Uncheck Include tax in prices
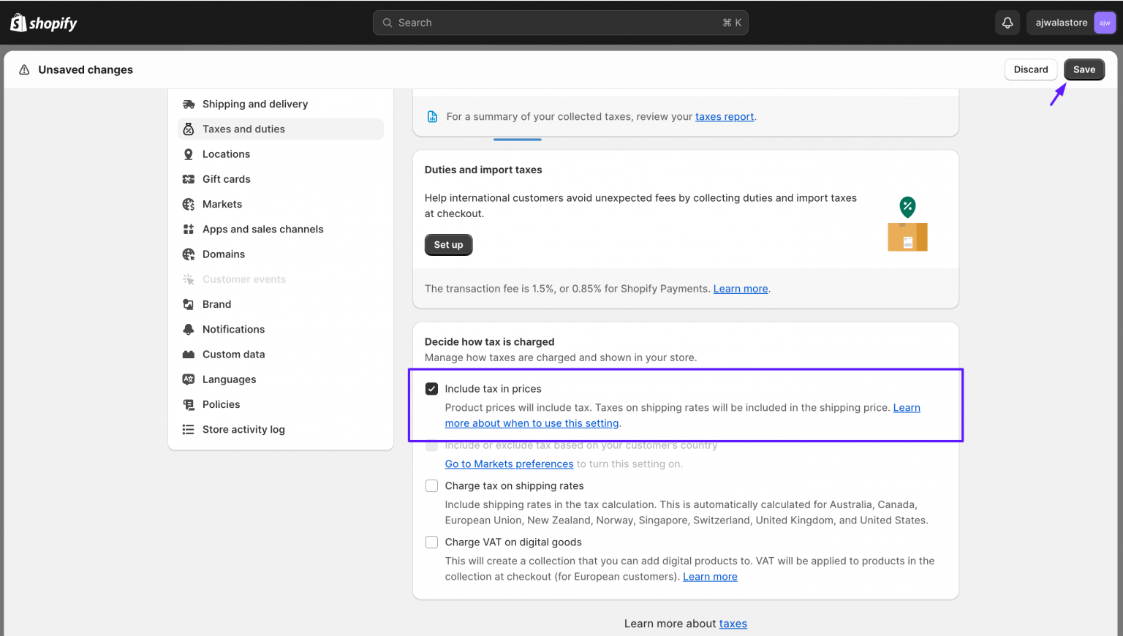This screenshot has width=1123, height=636. [431, 388]
